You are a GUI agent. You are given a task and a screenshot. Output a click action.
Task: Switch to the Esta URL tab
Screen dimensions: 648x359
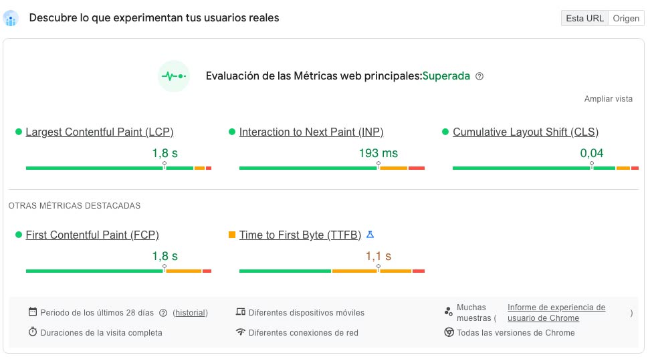[x=584, y=18]
